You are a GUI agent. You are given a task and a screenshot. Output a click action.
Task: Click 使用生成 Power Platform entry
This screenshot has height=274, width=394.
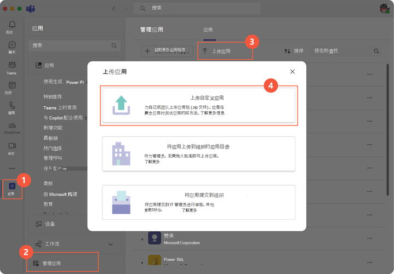coord(65,82)
